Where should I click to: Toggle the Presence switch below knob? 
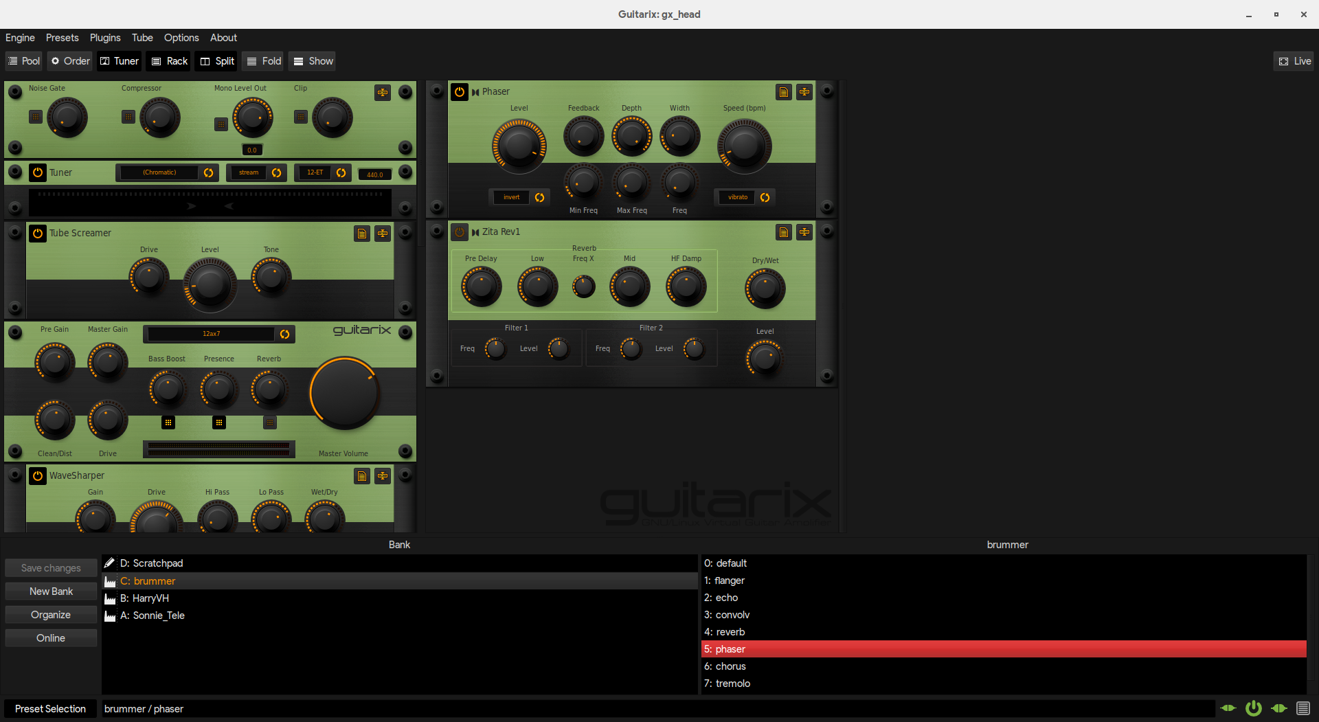tap(219, 422)
